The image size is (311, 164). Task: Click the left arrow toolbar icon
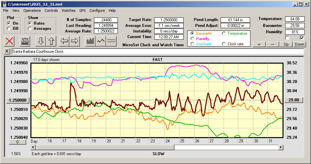tap(64, 41)
